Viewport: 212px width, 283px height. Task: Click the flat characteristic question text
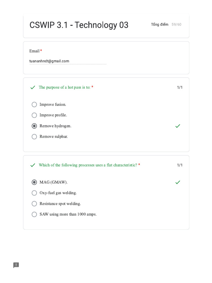88,165
